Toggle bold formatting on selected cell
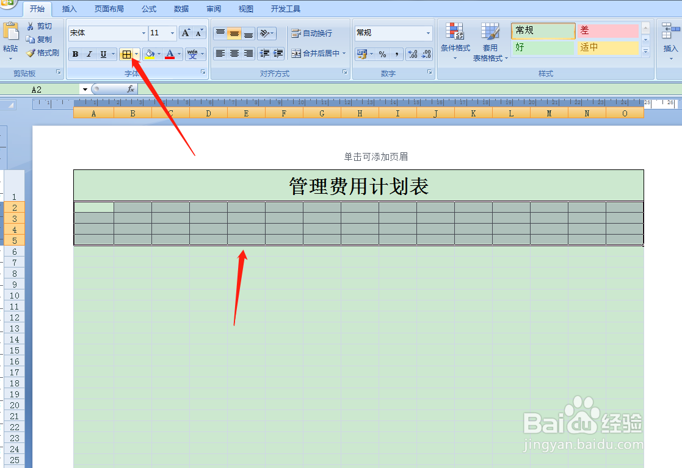 pos(74,54)
